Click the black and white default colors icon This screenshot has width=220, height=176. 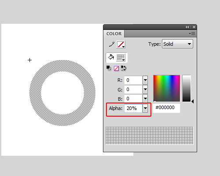pyautogui.click(x=109, y=68)
